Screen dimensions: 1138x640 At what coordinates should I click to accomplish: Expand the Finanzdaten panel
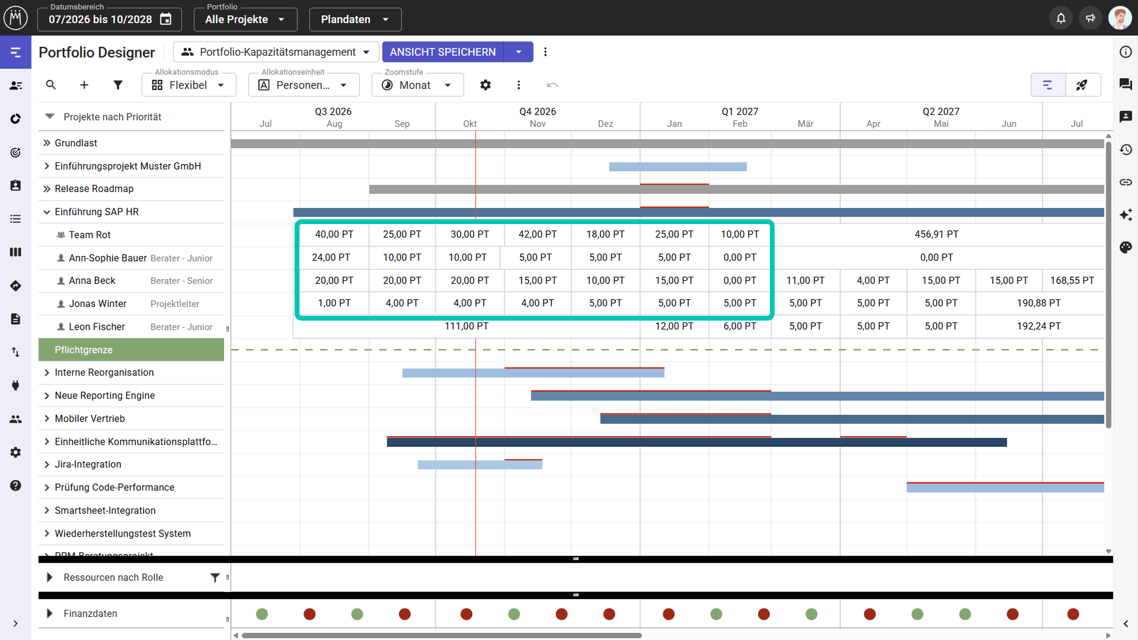(50, 613)
